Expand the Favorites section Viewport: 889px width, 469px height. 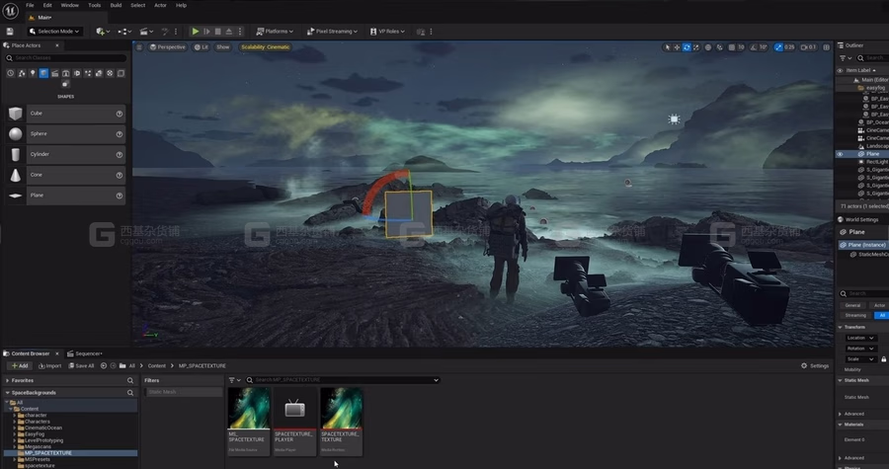point(7,381)
